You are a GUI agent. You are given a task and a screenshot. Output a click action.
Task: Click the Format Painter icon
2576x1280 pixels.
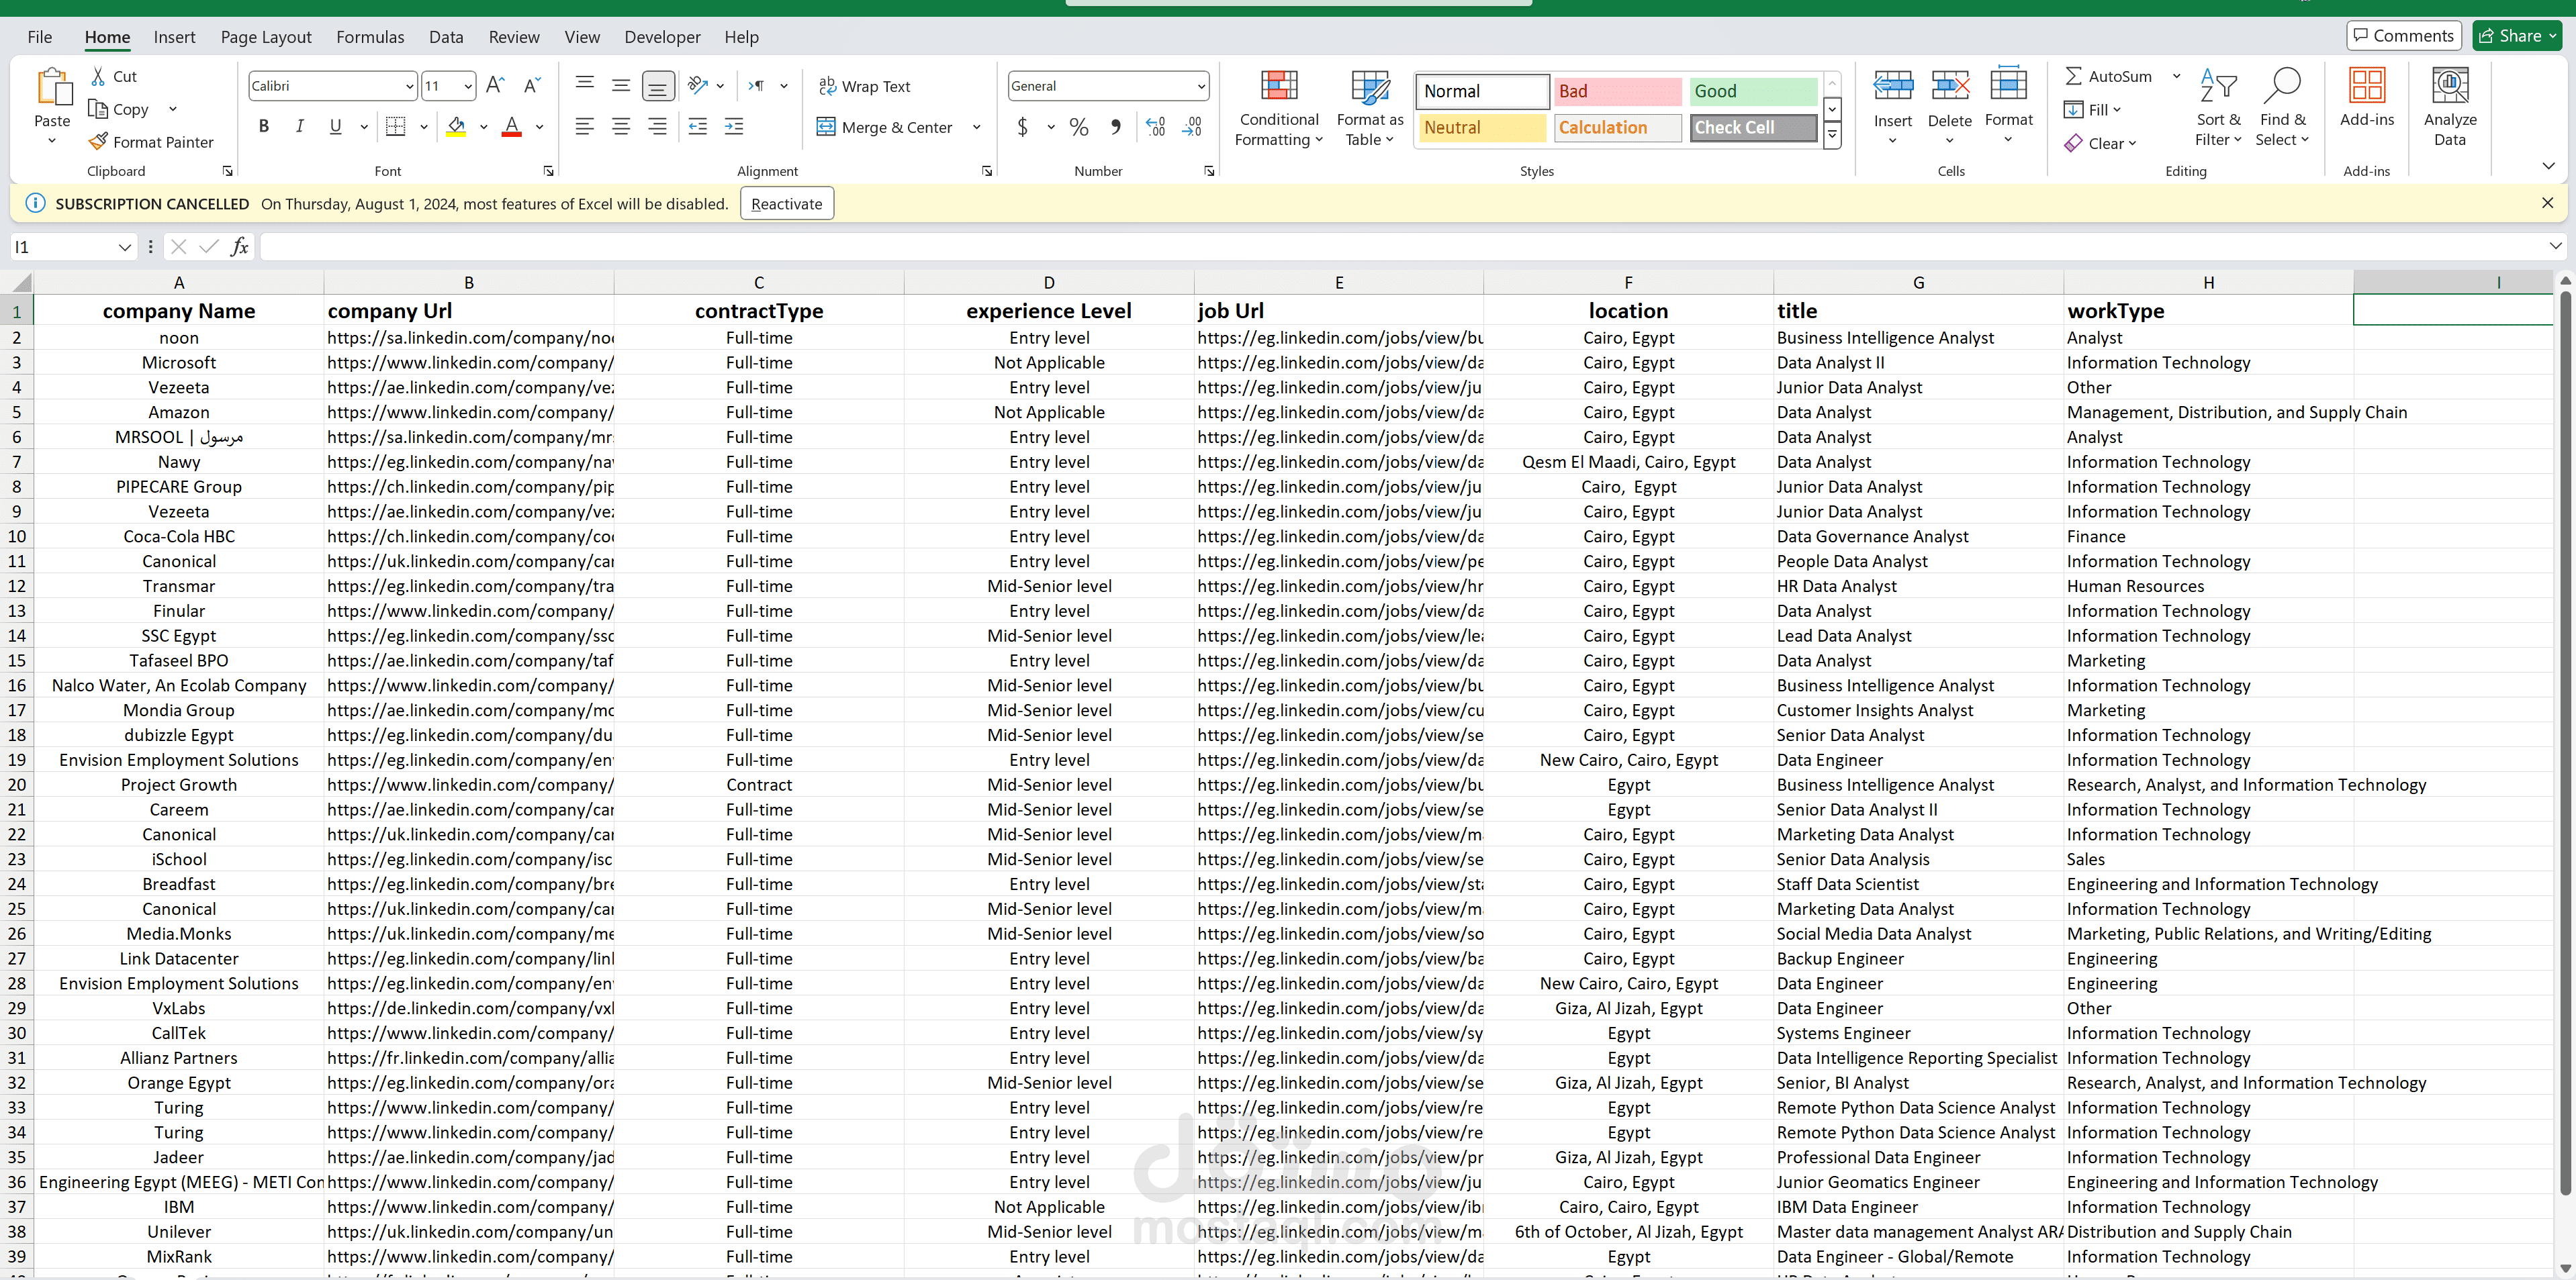point(98,142)
